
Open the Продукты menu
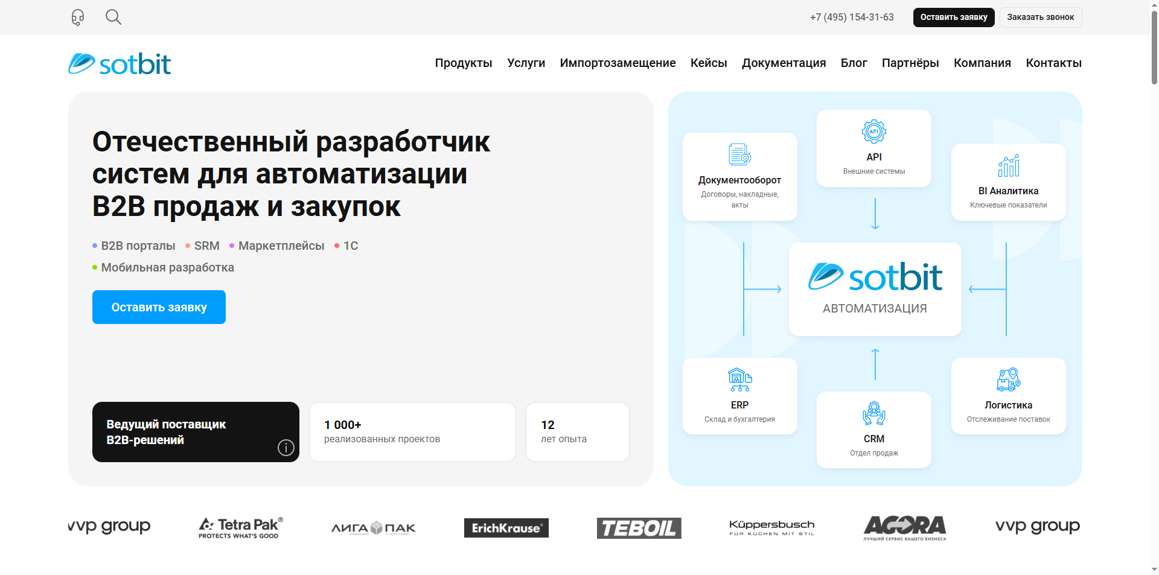[464, 63]
